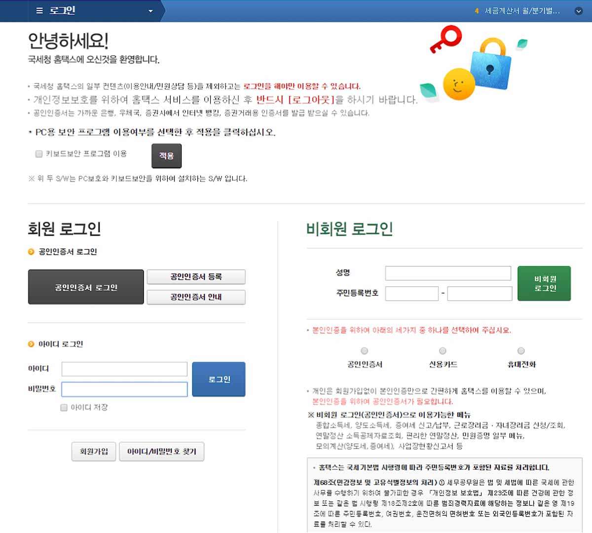
Task: Toggle the 아이디 저장 checkbox
Action: tap(64, 408)
